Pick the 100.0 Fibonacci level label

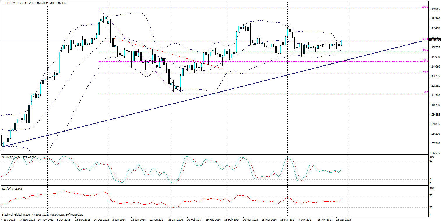point(425,7)
